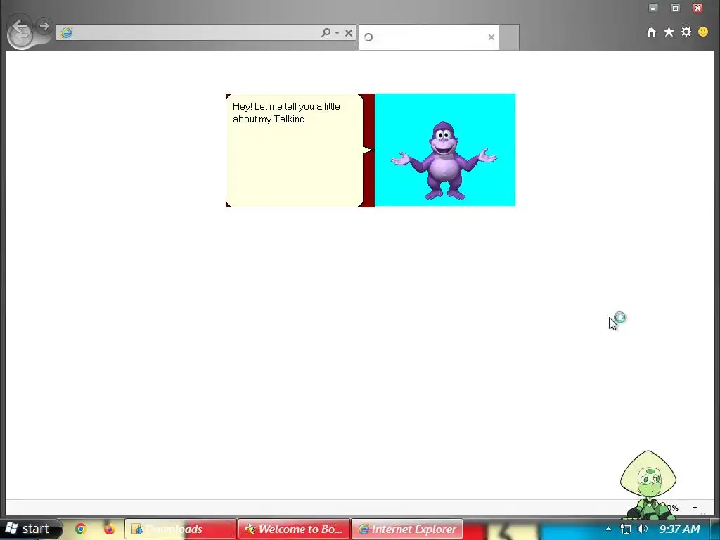Expand the address bar autocomplete dropdown arrow
The height and width of the screenshot is (540, 720).
pyautogui.click(x=337, y=32)
